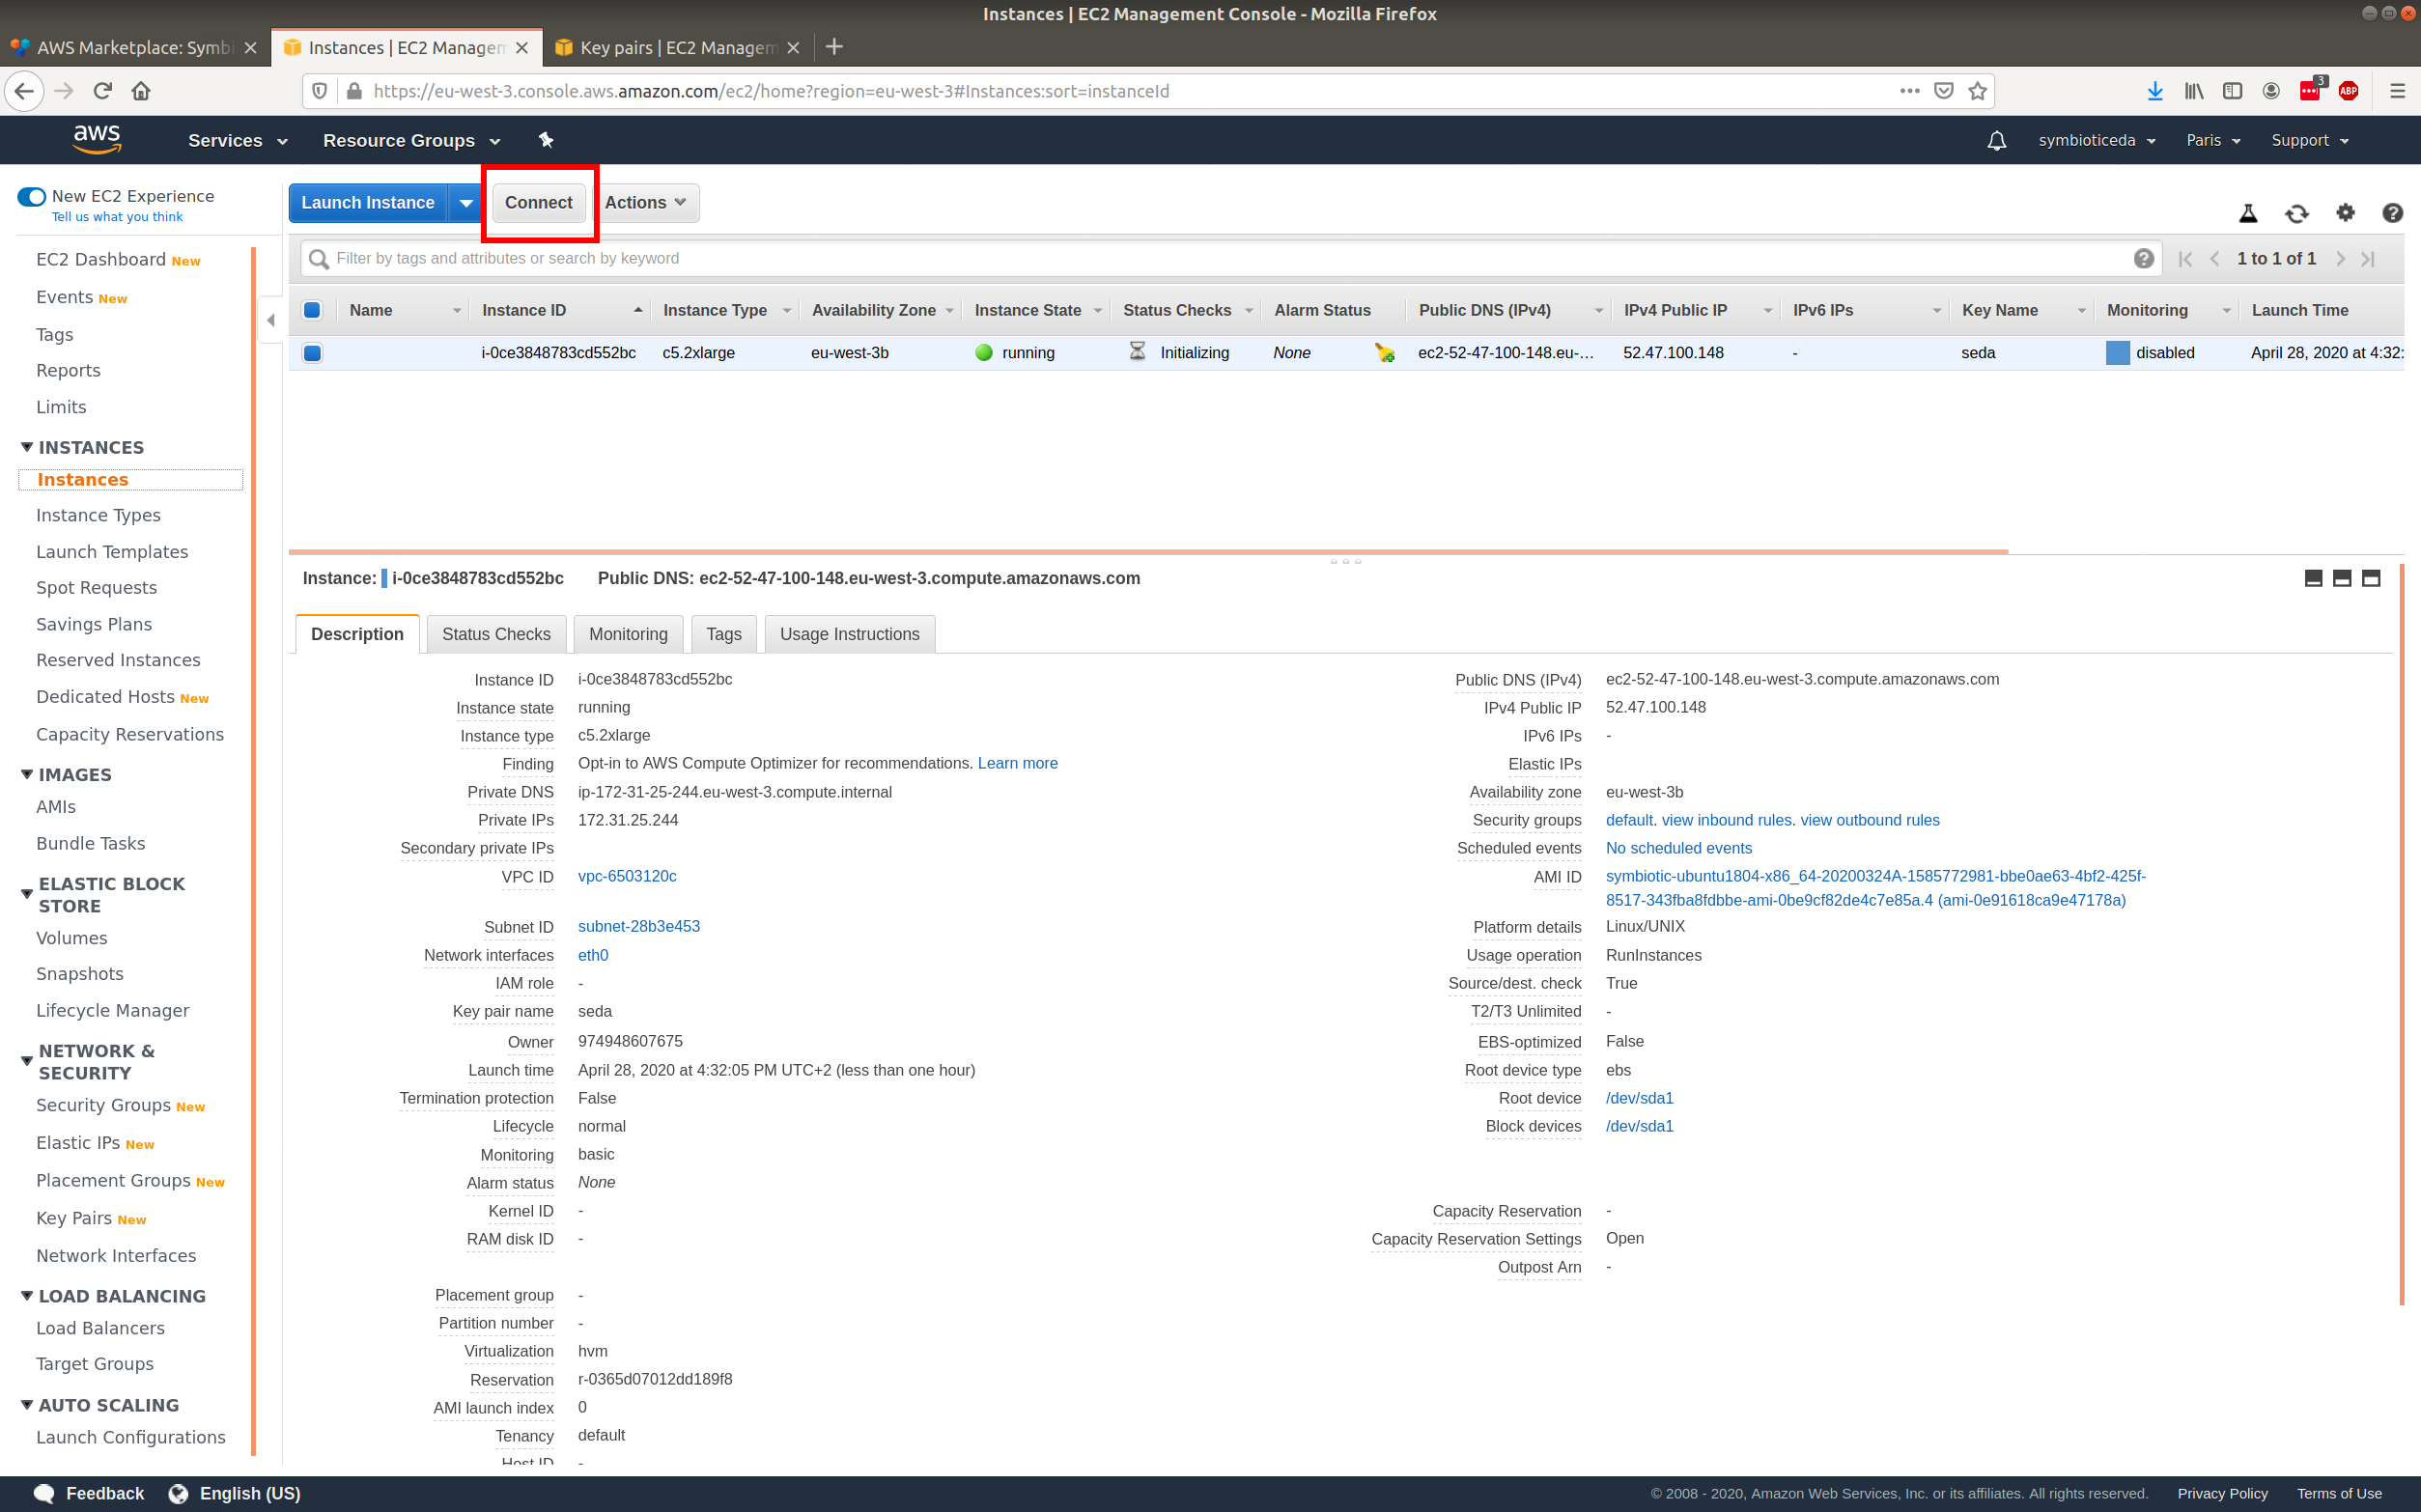Switch to the AWS Marketplace browser tab
This screenshot has width=2421, height=1512.
[x=135, y=47]
